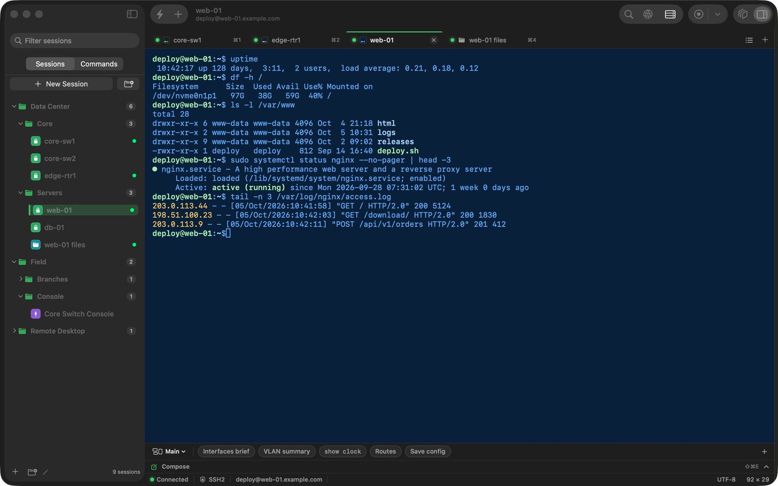Open the db-01 session
Image resolution: width=778 pixels, height=486 pixels.
pyautogui.click(x=83, y=227)
